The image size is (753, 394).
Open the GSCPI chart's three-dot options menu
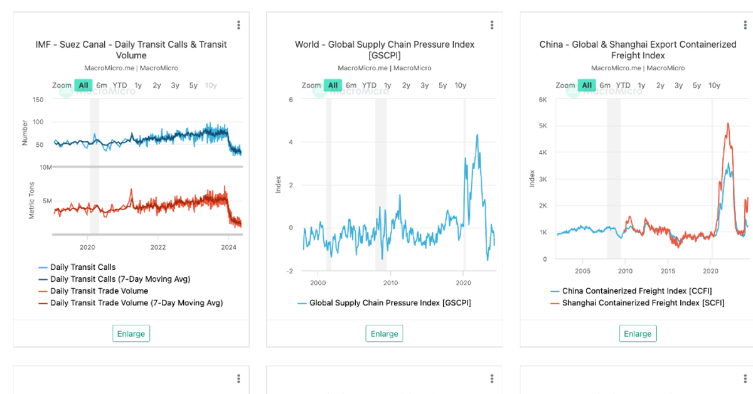tap(492, 25)
